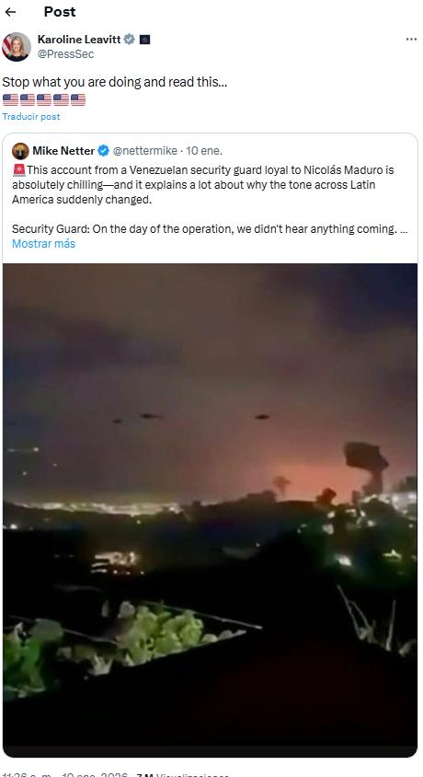Expand quoted post with Mostrar más
Screen dimensions: 423x777
click(x=43, y=244)
